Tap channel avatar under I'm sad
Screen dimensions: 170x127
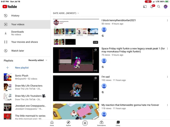[104, 86]
